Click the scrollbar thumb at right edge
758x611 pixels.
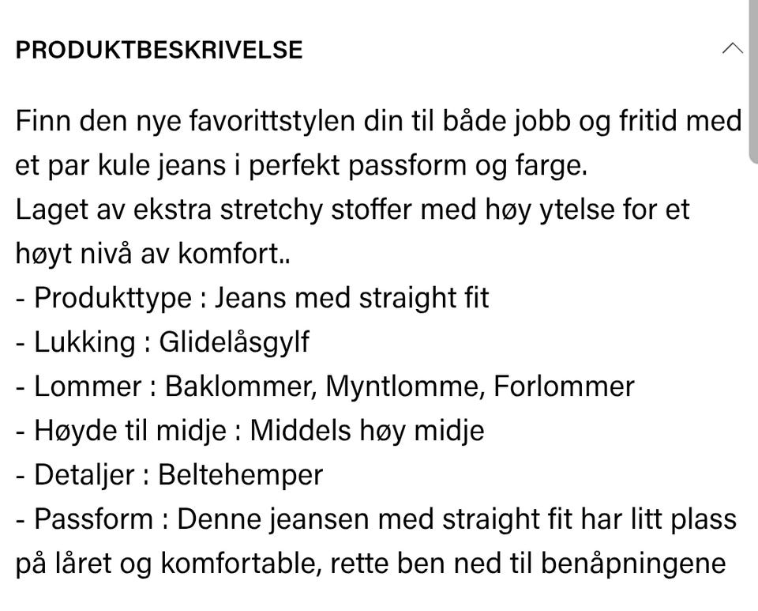753,82
